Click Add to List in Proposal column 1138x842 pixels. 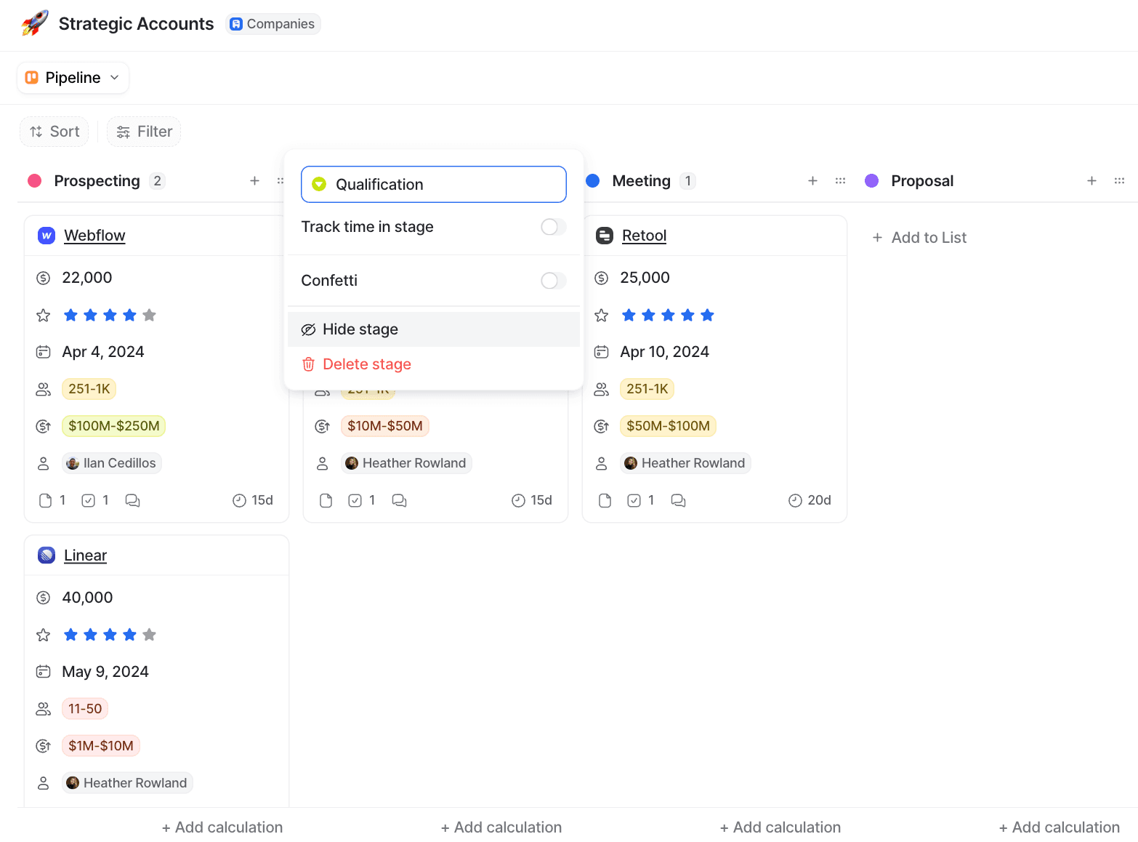point(919,238)
